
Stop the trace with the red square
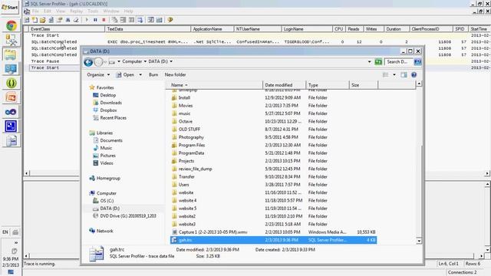[104, 20]
